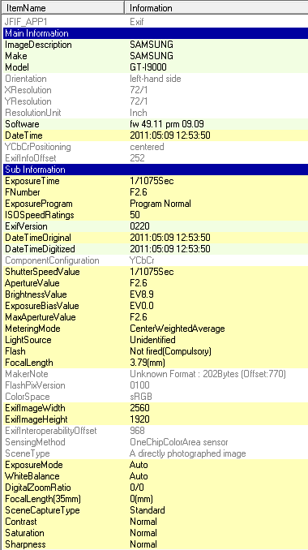This screenshot has height=550, width=308.
Task: Select the ExposureTime row
Action: 156,181
